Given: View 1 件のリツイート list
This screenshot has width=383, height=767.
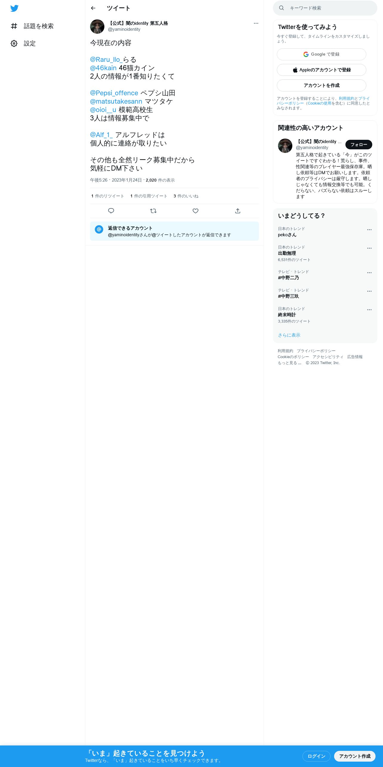Looking at the screenshot, I should pyautogui.click(x=108, y=196).
